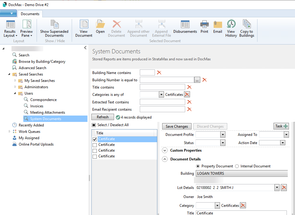This screenshot has height=215, width=295.
Task: Open Advanced Search in the sidebar
Action: (x=32, y=68)
